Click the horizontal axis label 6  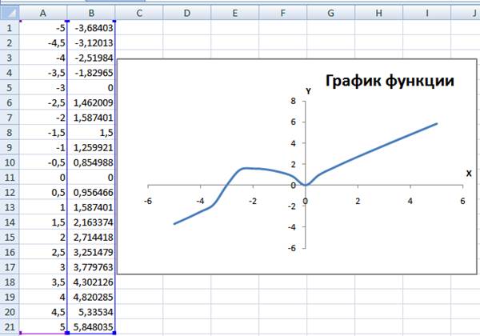click(462, 201)
